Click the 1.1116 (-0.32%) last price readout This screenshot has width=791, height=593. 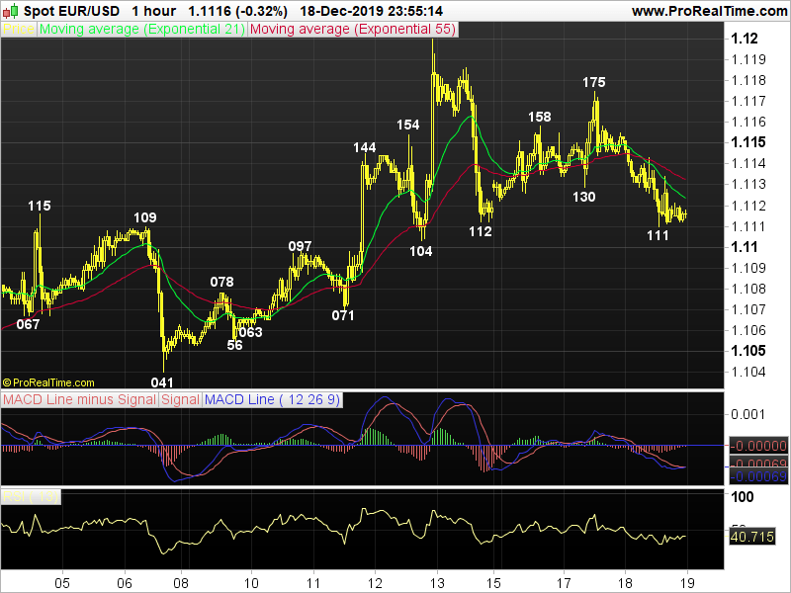[x=237, y=11]
